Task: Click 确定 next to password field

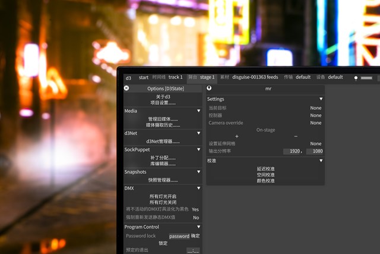Action: click(195, 236)
